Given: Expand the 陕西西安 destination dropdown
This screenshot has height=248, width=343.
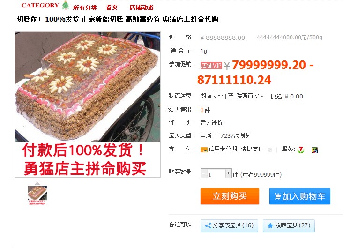Looking at the screenshot, I should click(x=262, y=97).
